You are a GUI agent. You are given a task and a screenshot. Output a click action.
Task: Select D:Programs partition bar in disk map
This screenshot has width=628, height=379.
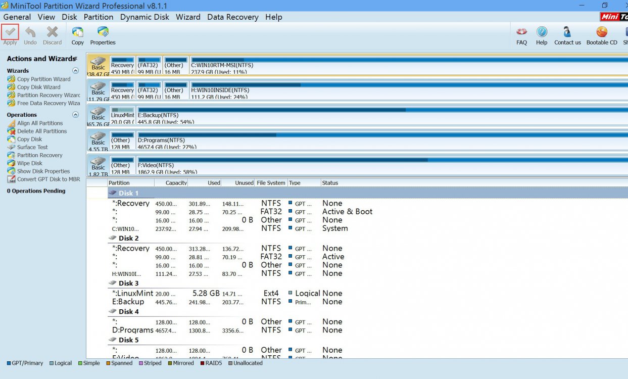[x=382, y=140]
